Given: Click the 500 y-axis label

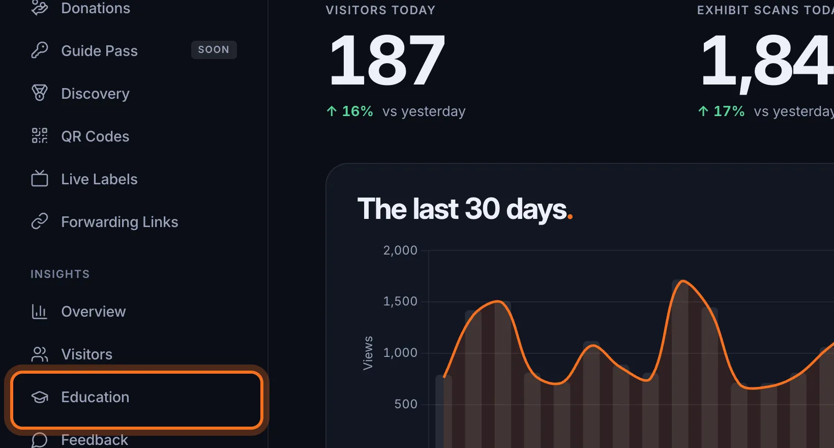Looking at the screenshot, I should tap(406, 404).
